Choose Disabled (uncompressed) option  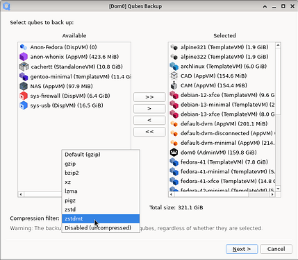101,228
